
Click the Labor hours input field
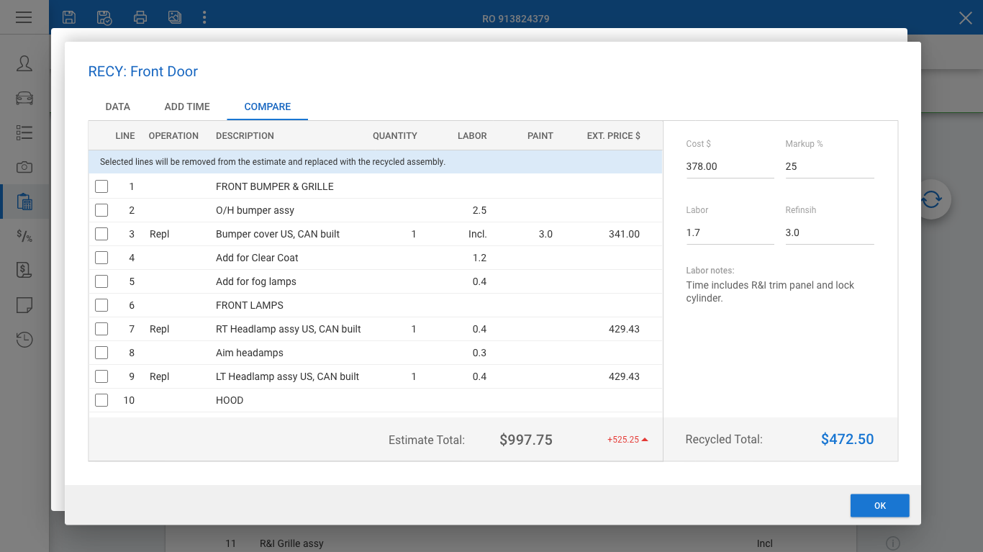tap(730, 232)
